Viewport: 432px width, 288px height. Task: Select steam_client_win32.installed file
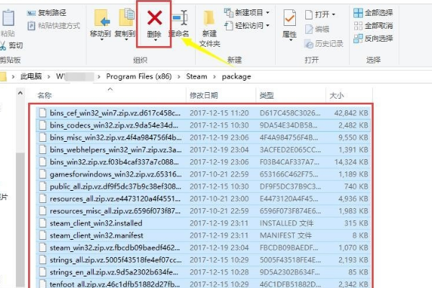(203, 223)
